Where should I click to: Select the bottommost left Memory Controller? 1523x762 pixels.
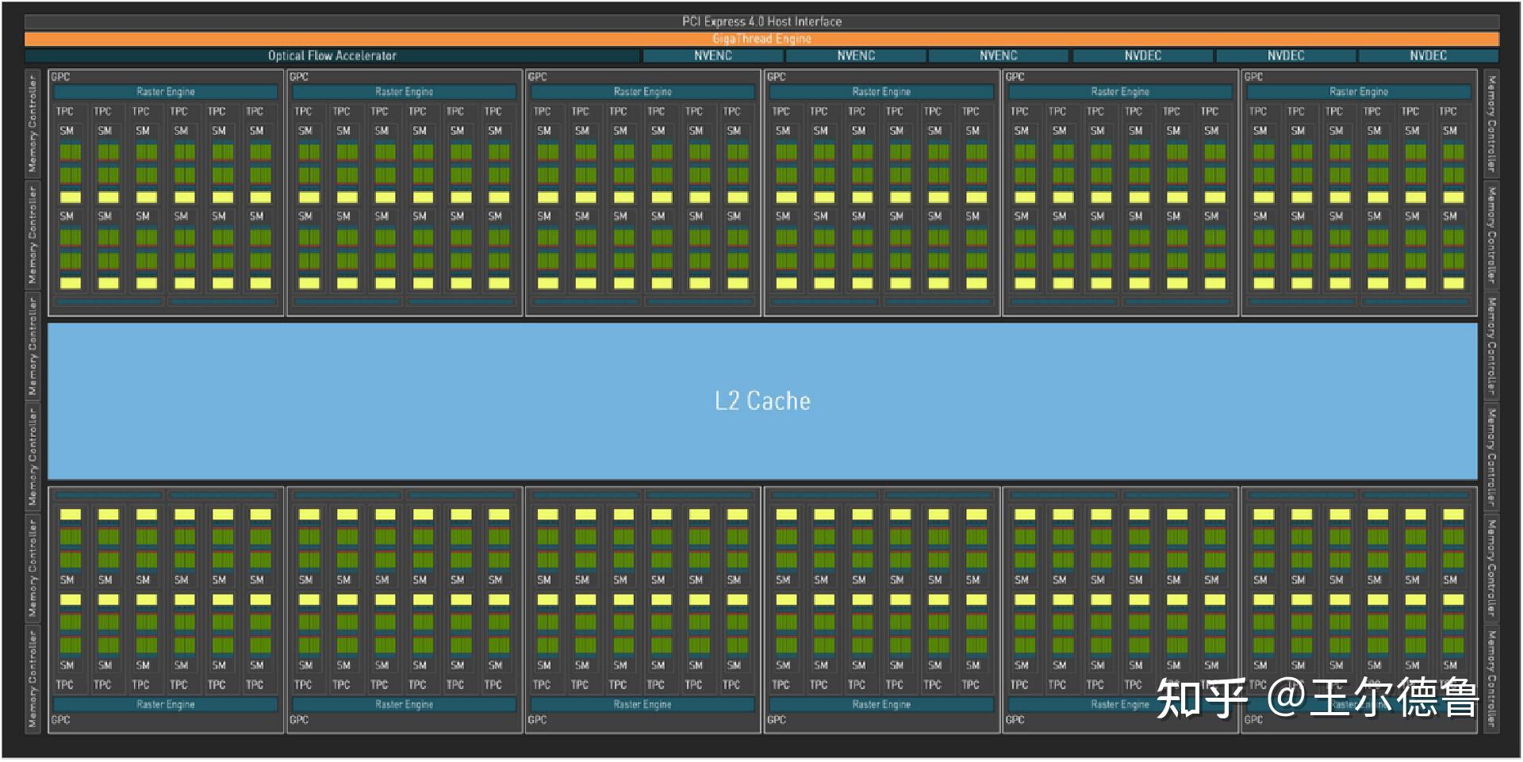[x=33, y=679]
